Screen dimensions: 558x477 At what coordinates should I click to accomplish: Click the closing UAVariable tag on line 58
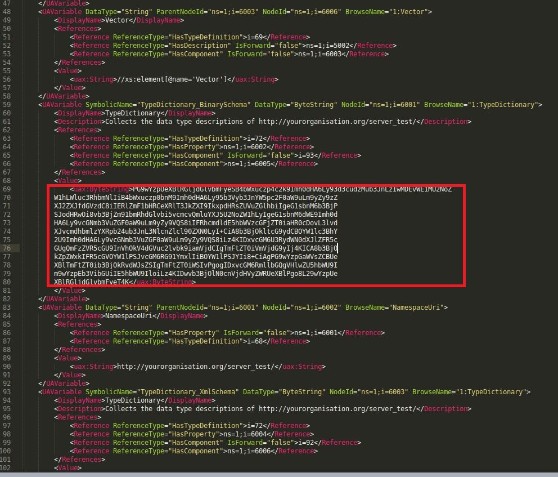[x=64, y=96]
